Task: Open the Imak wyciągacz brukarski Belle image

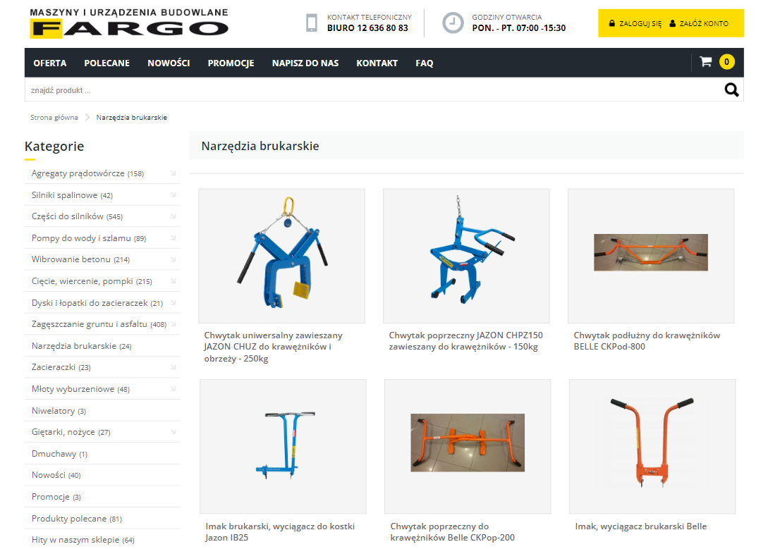Action: (652, 447)
